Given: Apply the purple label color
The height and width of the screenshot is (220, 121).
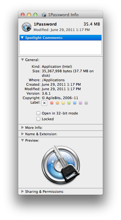Looking at the screenshot, I should pyautogui.click(x=80, y=103).
